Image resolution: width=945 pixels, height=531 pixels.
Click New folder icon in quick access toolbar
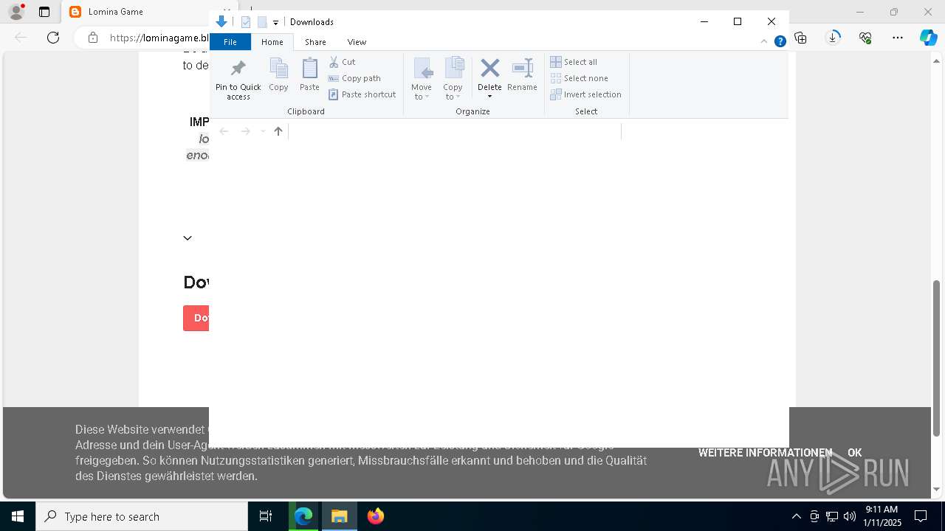(x=261, y=22)
